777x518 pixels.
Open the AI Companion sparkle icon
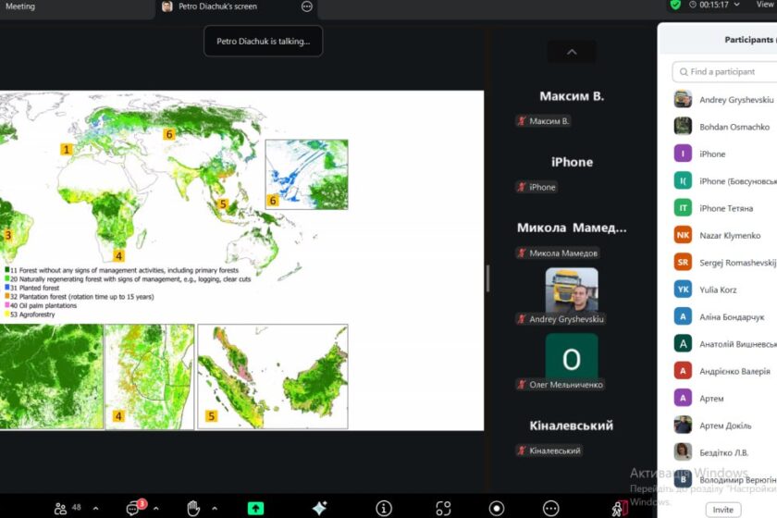click(319, 508)
